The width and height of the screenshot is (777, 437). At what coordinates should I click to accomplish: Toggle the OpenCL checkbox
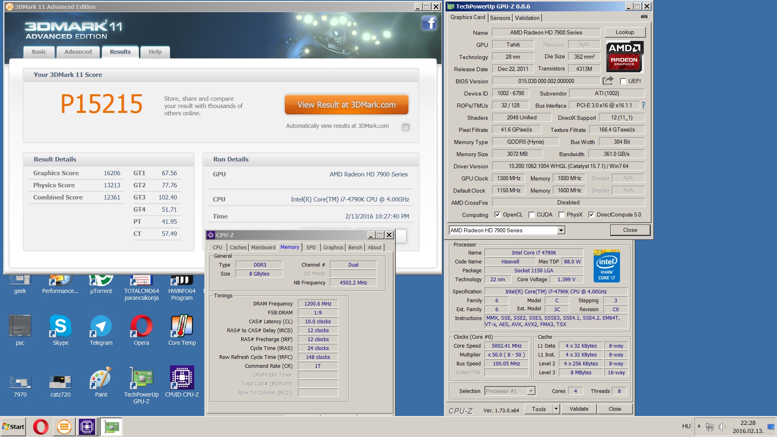497,214
